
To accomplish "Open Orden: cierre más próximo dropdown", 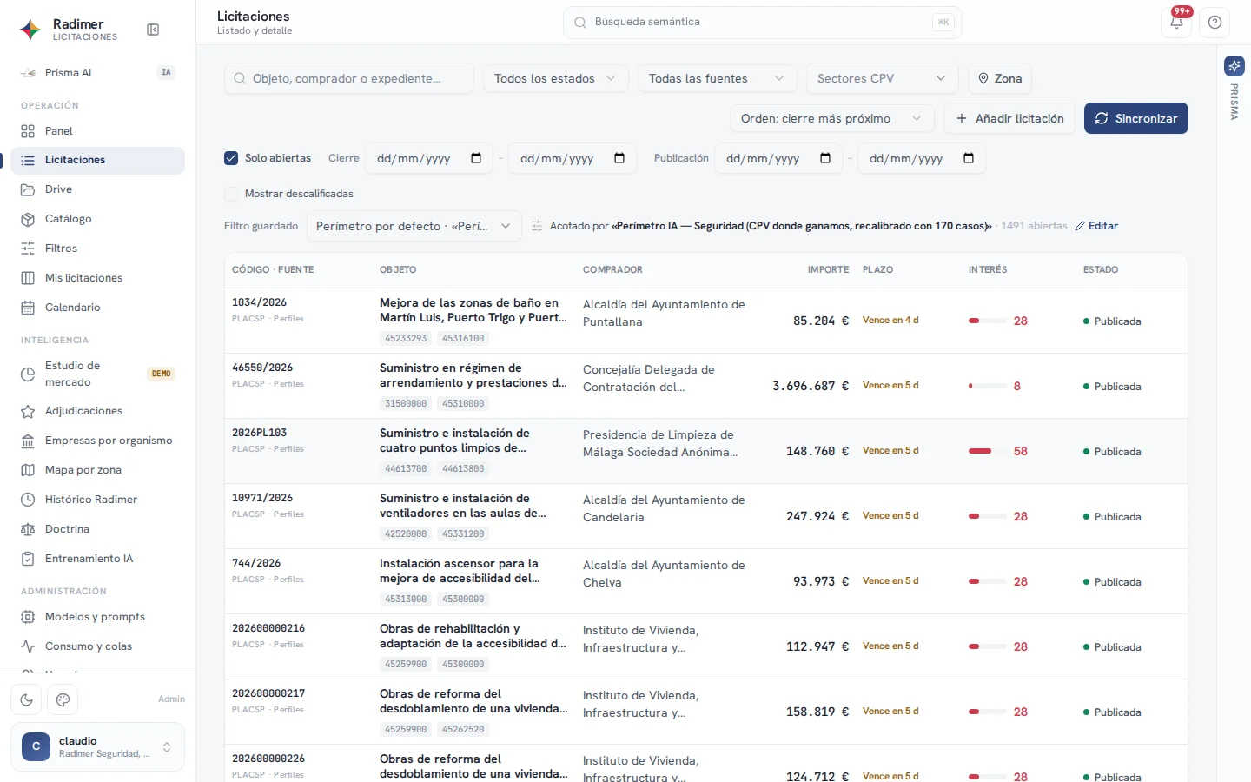I will point(831,118).
